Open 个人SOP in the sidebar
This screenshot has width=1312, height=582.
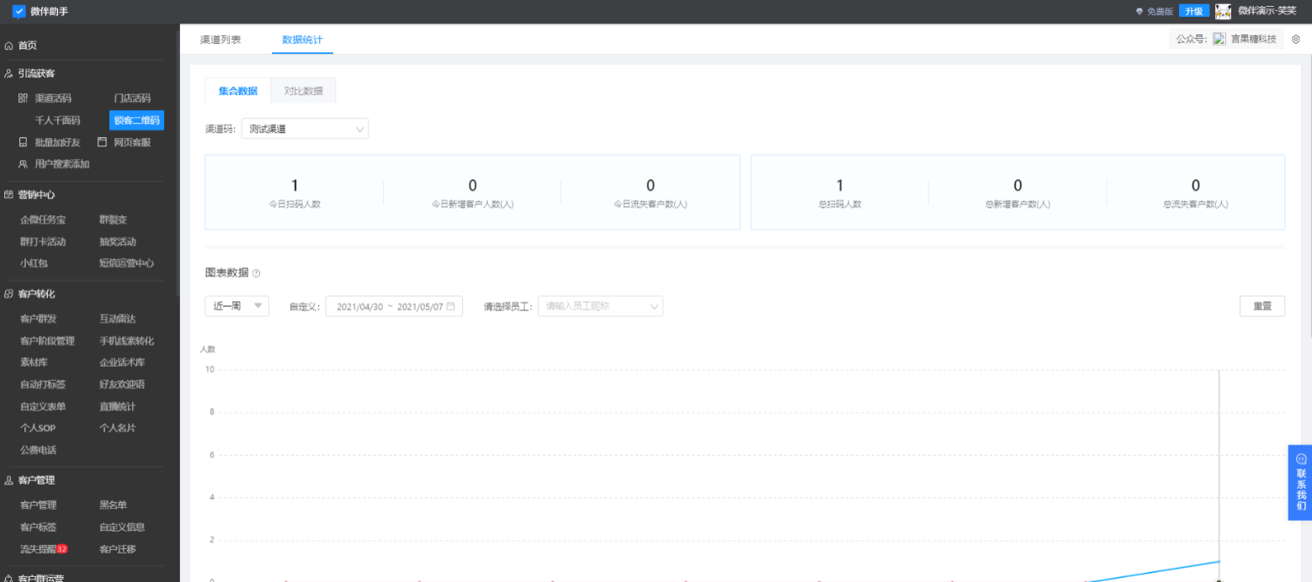[38, 428]
